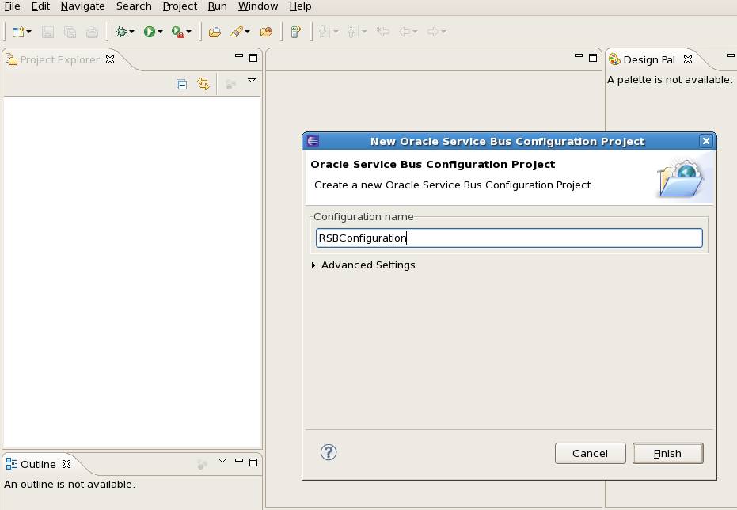Open dialog help question mark
737x510 pixels.
click(329, 452)
